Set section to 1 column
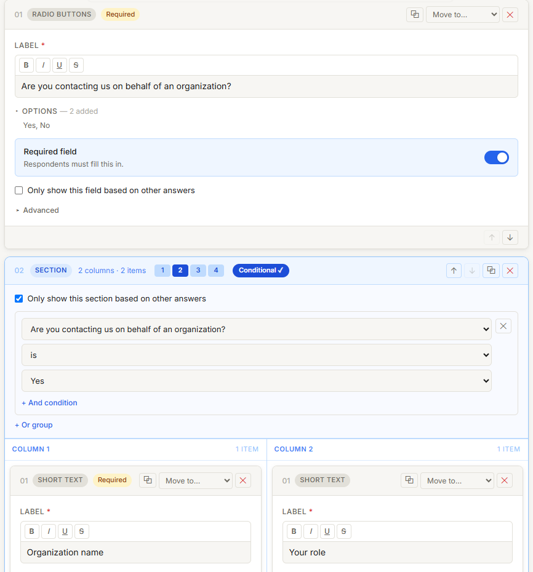The width and height of the screenshot is (533, 572). (x=162, y=270)
